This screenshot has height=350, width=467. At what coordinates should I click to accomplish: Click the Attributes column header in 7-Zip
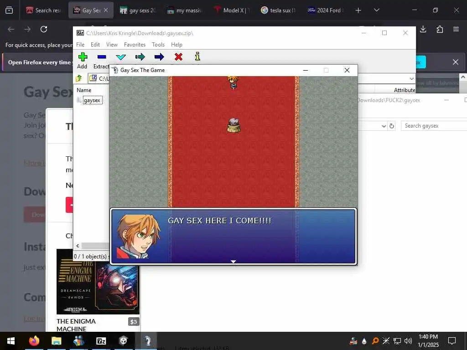[405, 90]
